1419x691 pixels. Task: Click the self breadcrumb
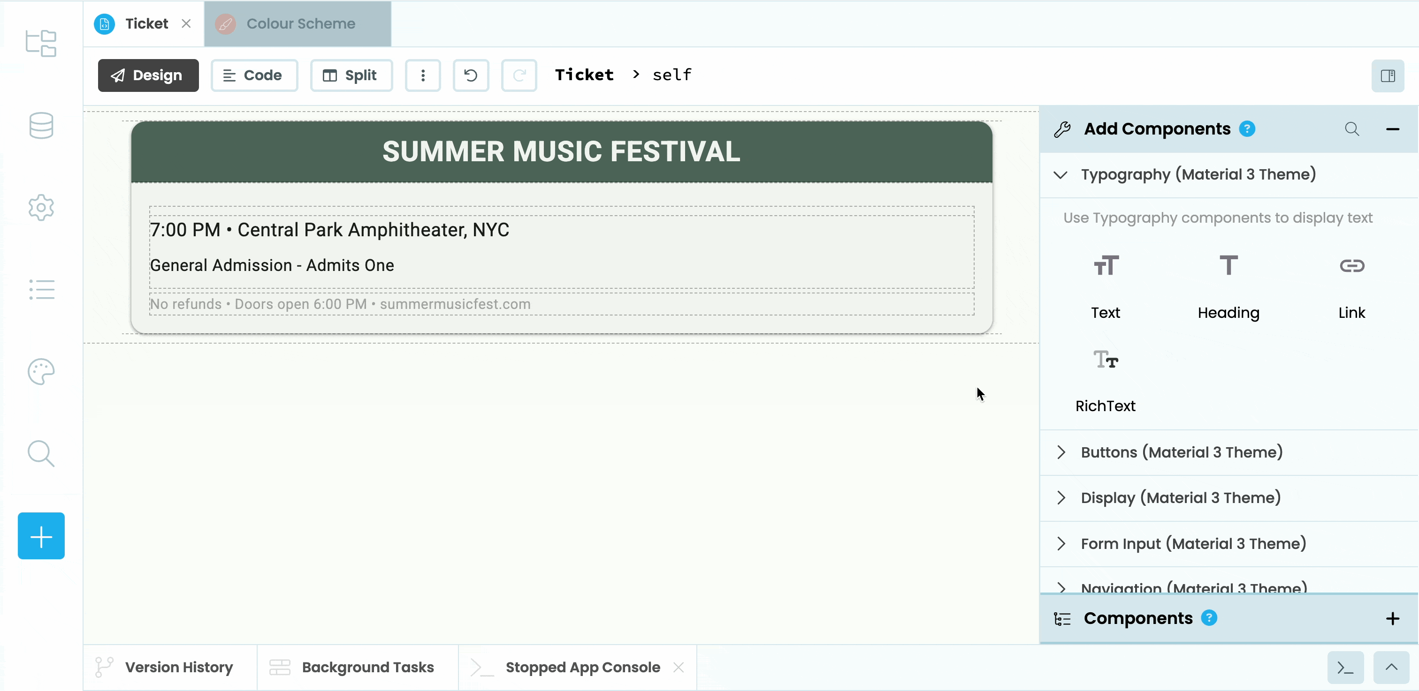[x=672, y=75]
